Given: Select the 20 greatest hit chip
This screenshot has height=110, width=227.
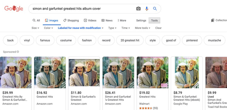Looking at the screenshot, I should click(130, 40).
